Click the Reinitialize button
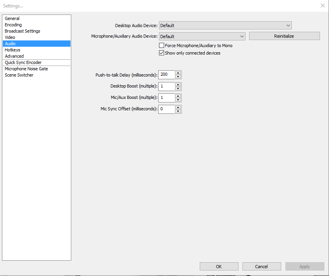 (x=284, y=36)
